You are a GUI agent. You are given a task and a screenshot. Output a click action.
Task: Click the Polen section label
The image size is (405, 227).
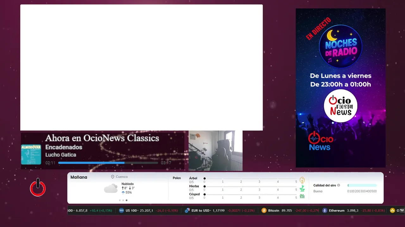click(x=177, y=178)
